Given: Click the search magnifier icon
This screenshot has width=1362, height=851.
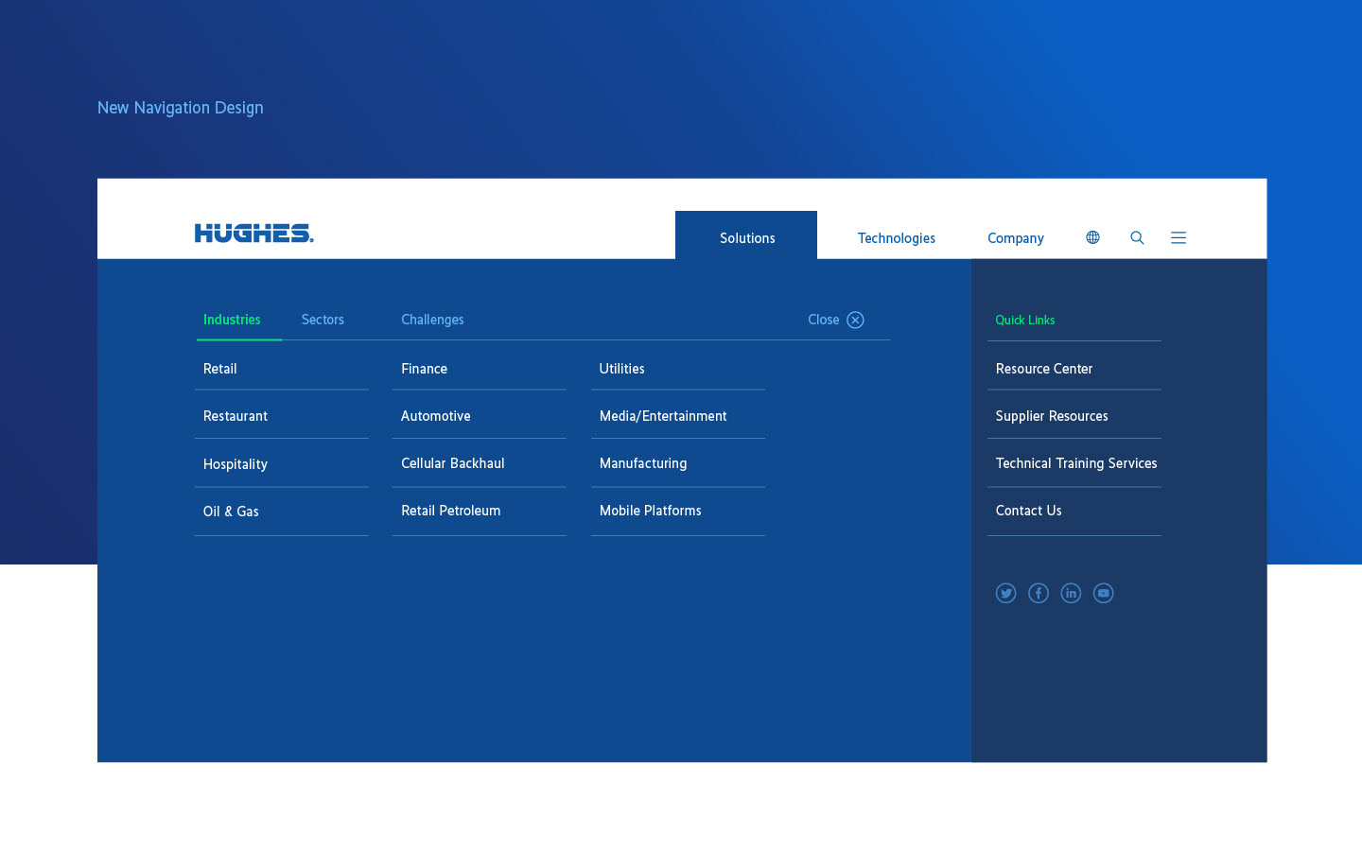Looking at the screenshot, I should tap(1137, 237).
